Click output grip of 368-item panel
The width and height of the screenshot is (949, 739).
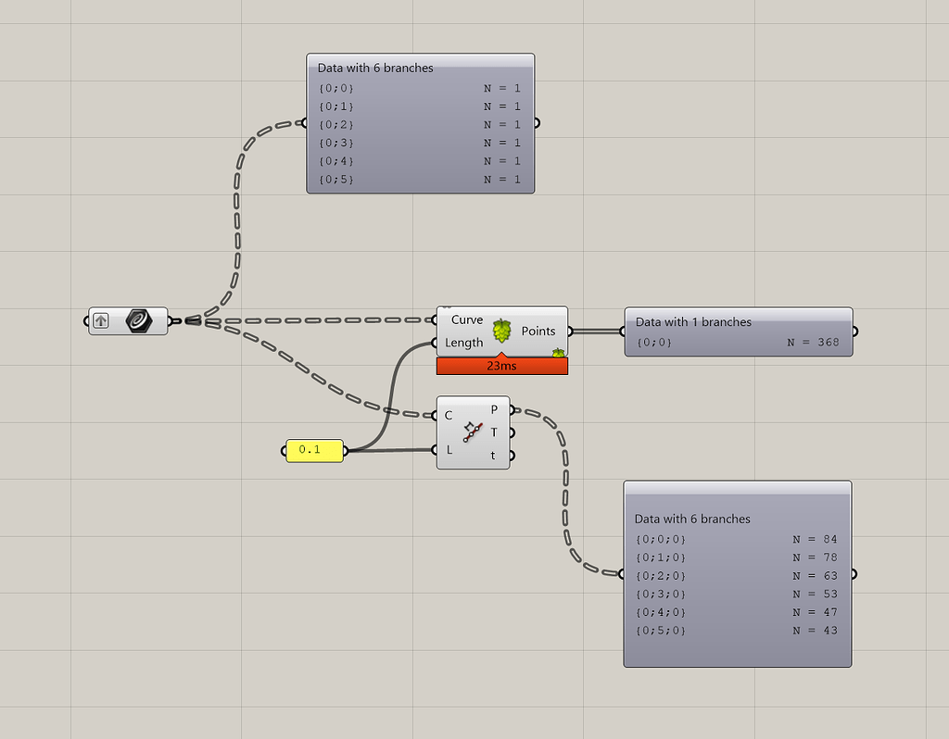tap(854, 331)
